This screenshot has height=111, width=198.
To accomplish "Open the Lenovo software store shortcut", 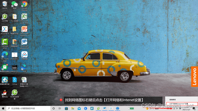I will coord(5,68).
